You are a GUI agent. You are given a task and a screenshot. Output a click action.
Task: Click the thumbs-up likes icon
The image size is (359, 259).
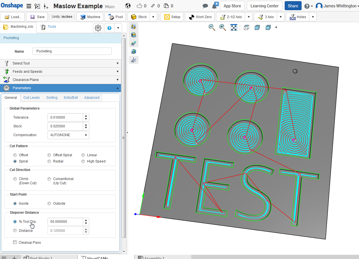(139, 6)
